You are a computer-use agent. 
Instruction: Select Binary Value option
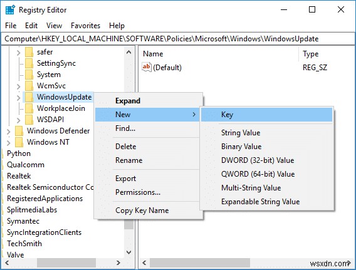tap(266, 147)
